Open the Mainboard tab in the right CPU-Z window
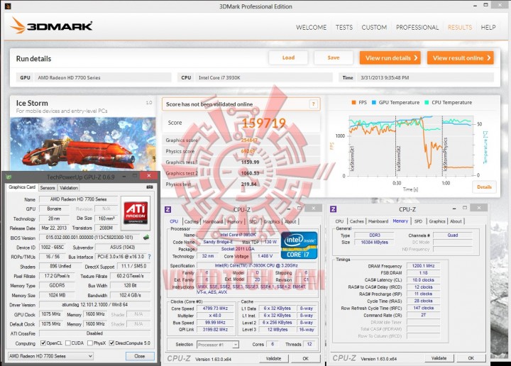The image size is (511, 366). 378,221
